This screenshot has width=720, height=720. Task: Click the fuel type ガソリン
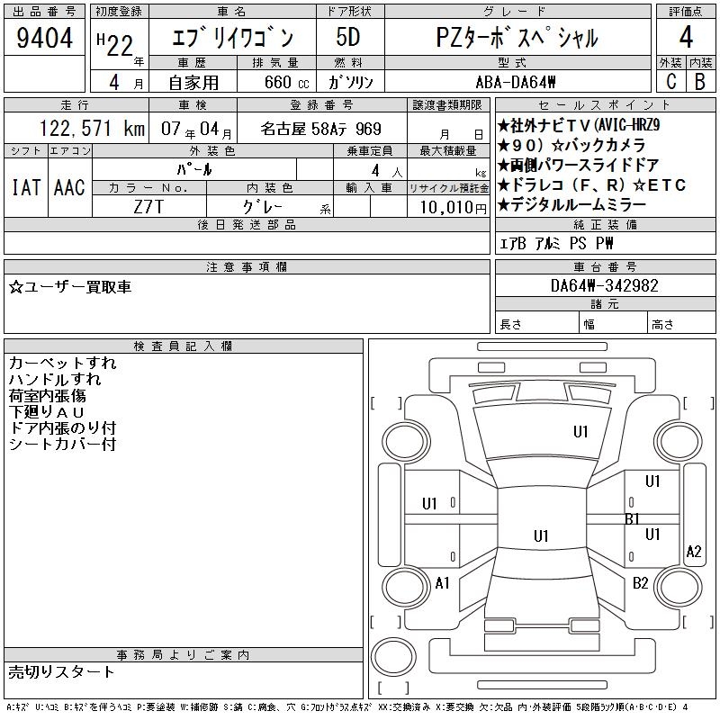(350, 82)
